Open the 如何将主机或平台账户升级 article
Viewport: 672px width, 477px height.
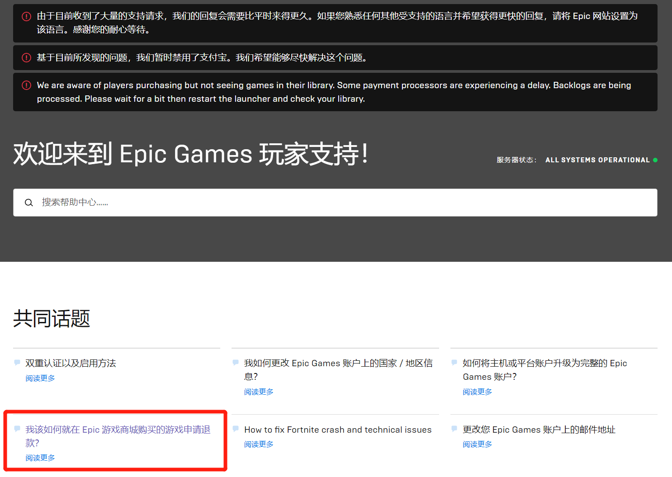(x=544, y=369)
